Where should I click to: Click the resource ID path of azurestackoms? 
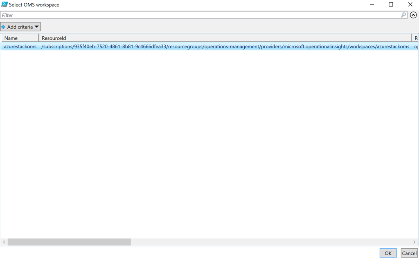pyautogui.click(x=225, y=47)
